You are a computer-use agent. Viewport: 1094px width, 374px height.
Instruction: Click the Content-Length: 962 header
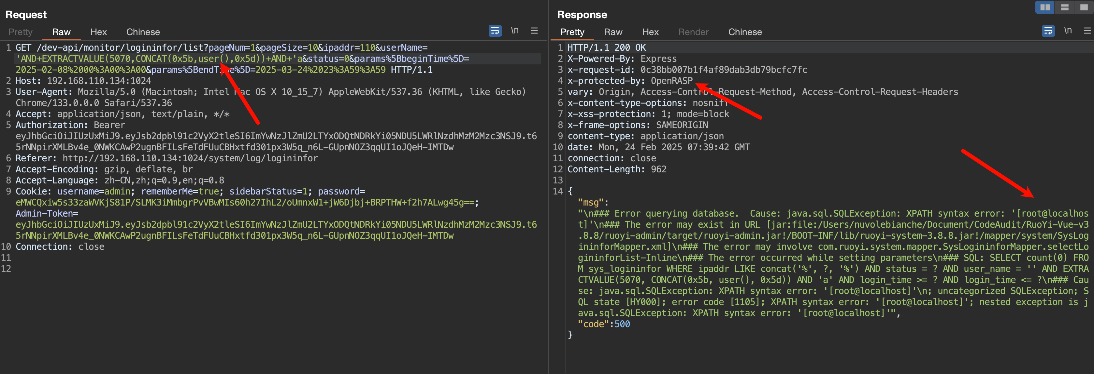click(617, 169)
